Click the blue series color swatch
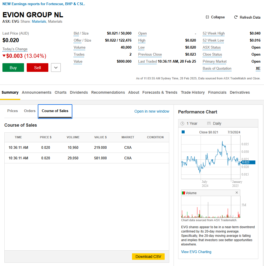Screen dimensions: 264x266 pyautogui.click(x=183, y=132)
